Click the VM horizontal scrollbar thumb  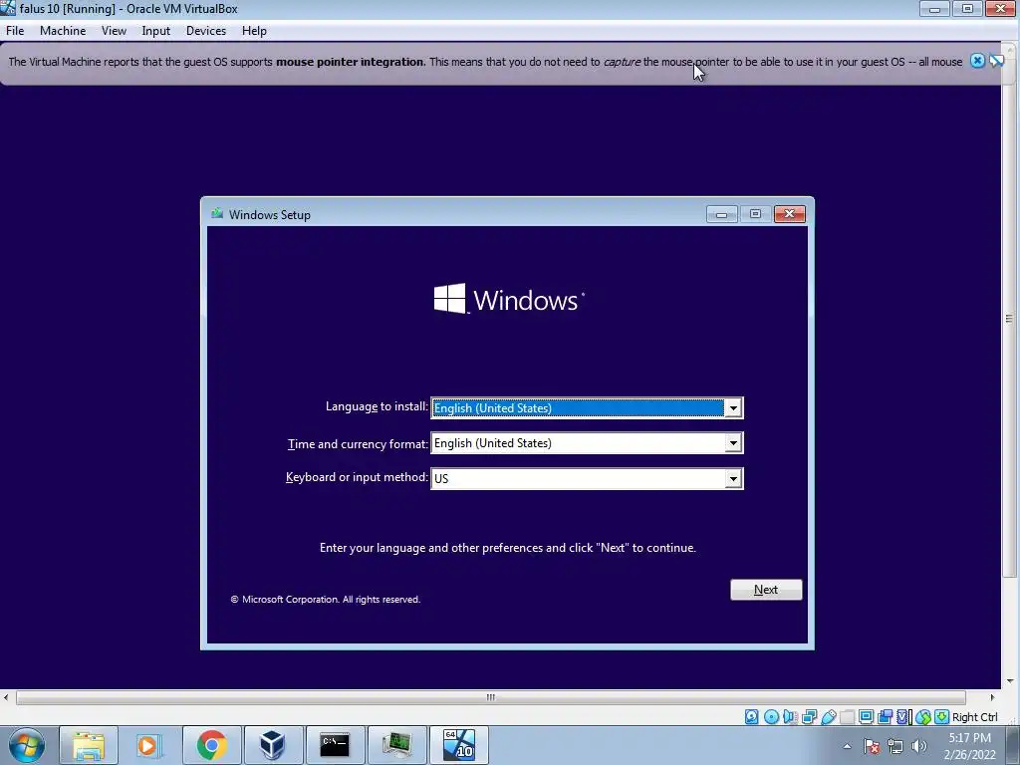click(x=490, y=697)
